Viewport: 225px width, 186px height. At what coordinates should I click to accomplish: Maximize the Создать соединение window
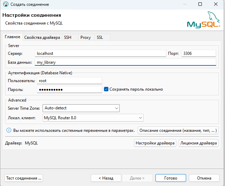[x=200, y=4]
